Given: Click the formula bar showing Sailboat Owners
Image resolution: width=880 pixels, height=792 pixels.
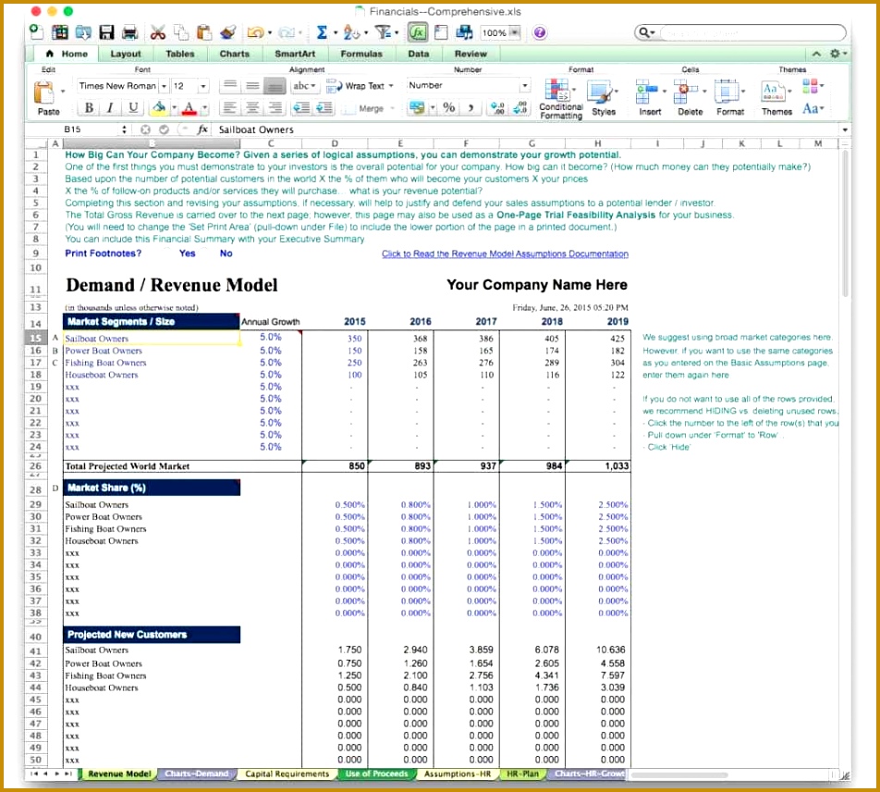Looking at the screenshot, I should (x=528, y=130).
